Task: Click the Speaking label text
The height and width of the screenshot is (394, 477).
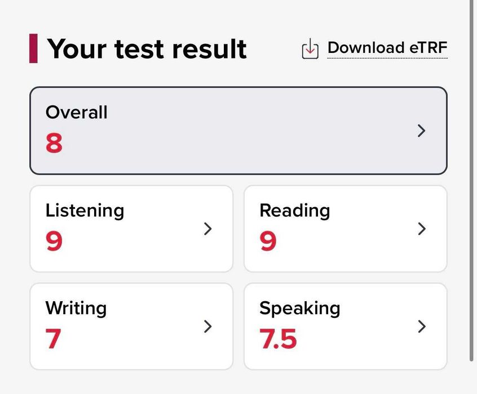Action: tap(299, 308)
